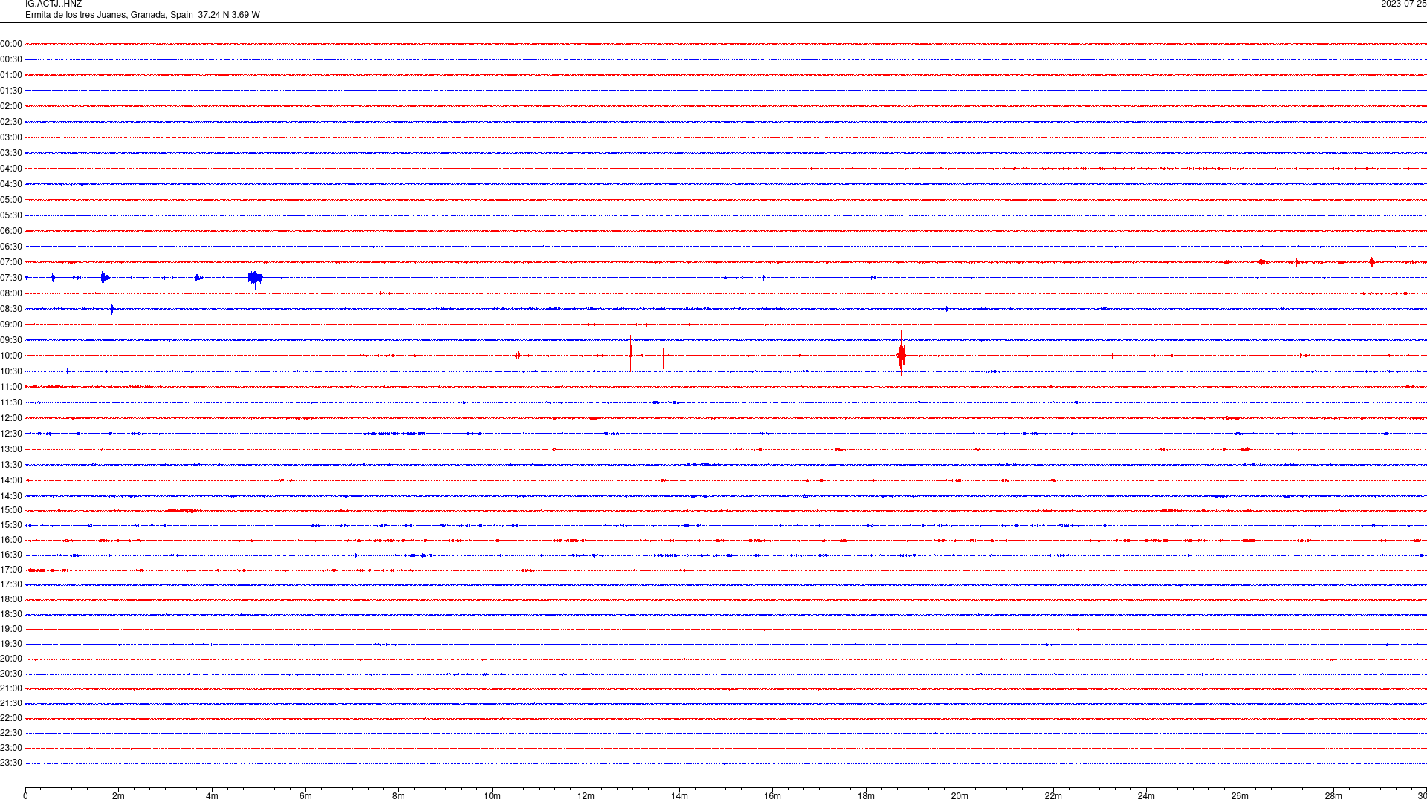Viewport: 1427px width, 802px height.
Task: Select the 01:00 time row label
Action: pyautogui.click(x=11, y=75)
